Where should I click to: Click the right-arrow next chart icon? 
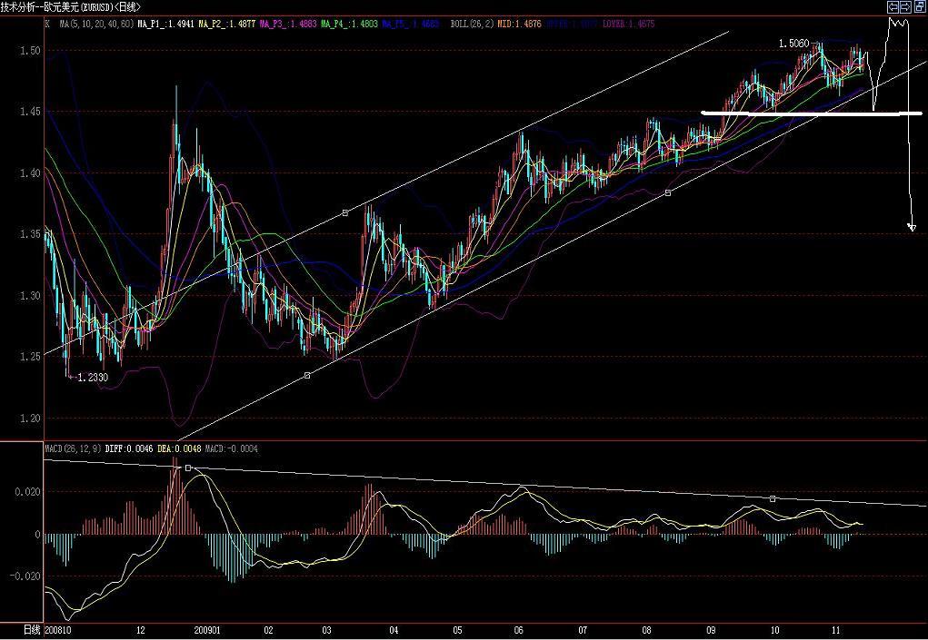pos(906,6)
